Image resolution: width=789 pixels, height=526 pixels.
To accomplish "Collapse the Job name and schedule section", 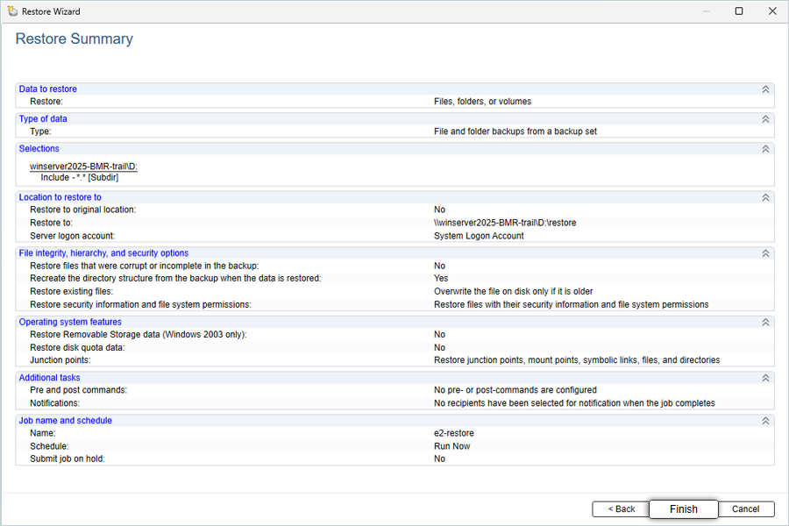I will (765, 421).
